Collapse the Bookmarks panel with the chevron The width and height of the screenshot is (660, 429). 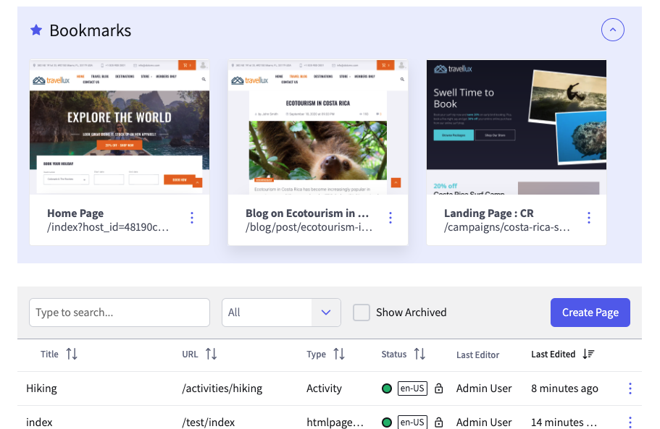click(x=612, y=30)
